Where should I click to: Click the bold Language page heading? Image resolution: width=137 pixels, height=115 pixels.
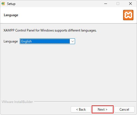(11, 15)
